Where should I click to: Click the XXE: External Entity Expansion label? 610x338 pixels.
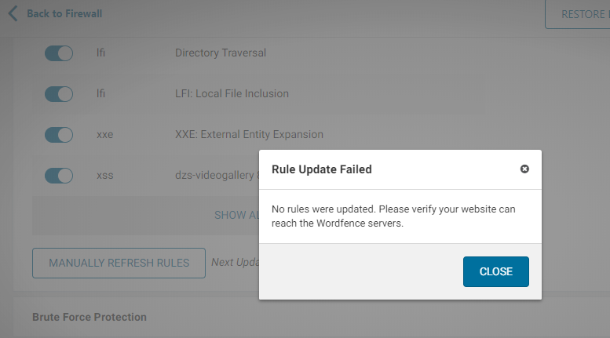pyautogui.click(x=249, y=134)
